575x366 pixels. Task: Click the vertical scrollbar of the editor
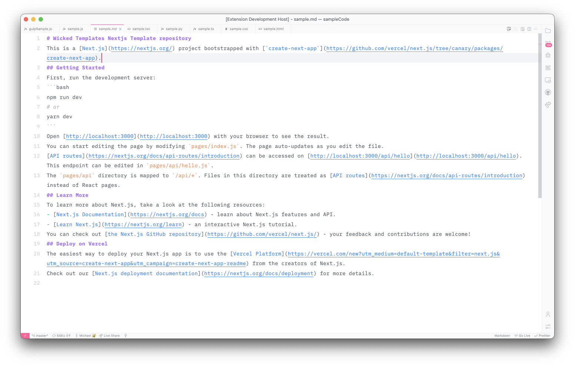click(540, 116)
